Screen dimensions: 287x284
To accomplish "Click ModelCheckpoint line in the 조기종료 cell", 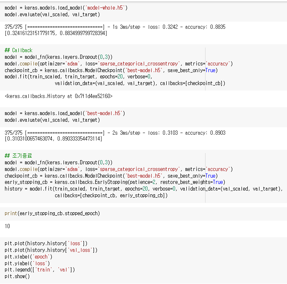I will (x=111, y=176).
